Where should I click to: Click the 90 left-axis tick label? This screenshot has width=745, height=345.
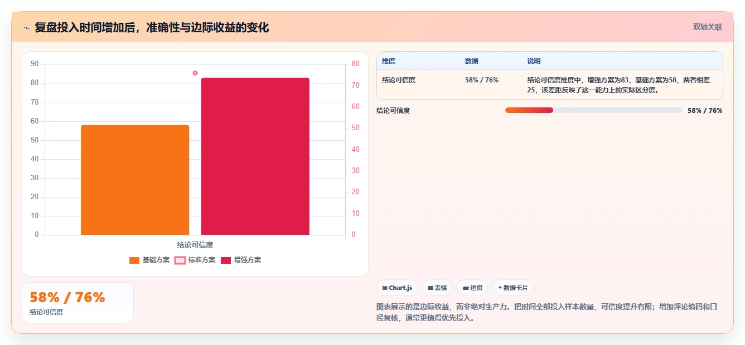tap(35, 64)
